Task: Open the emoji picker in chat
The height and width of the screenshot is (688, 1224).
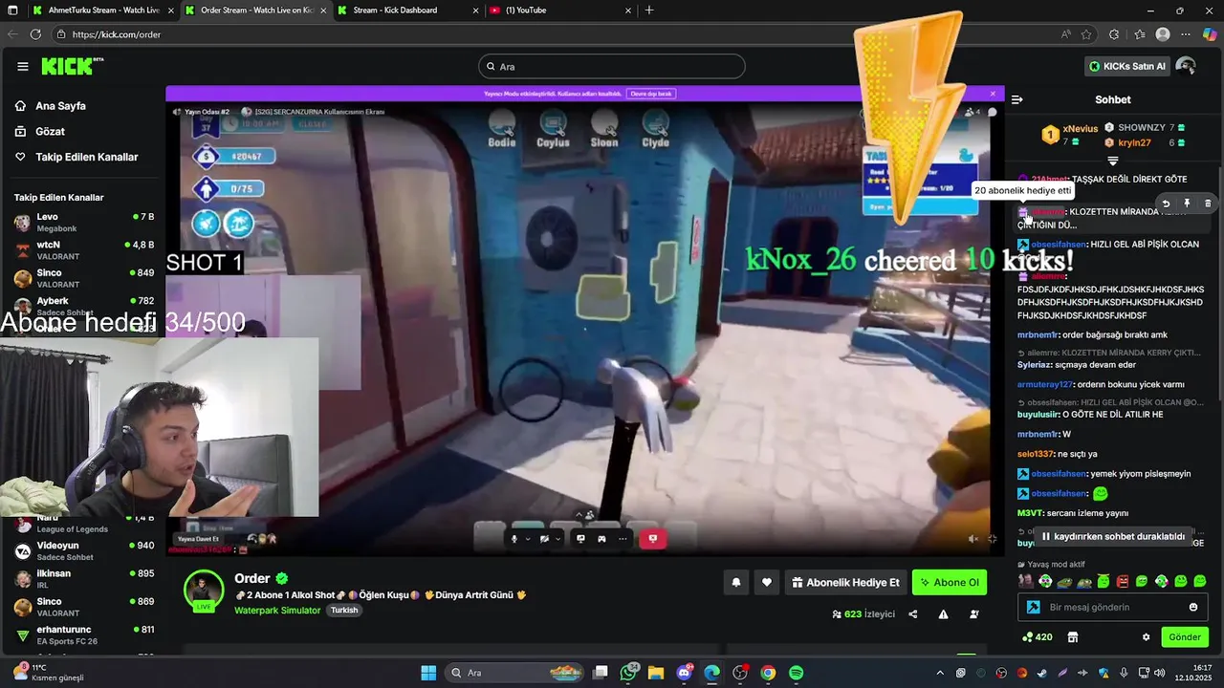Action: pos(1193,607)
